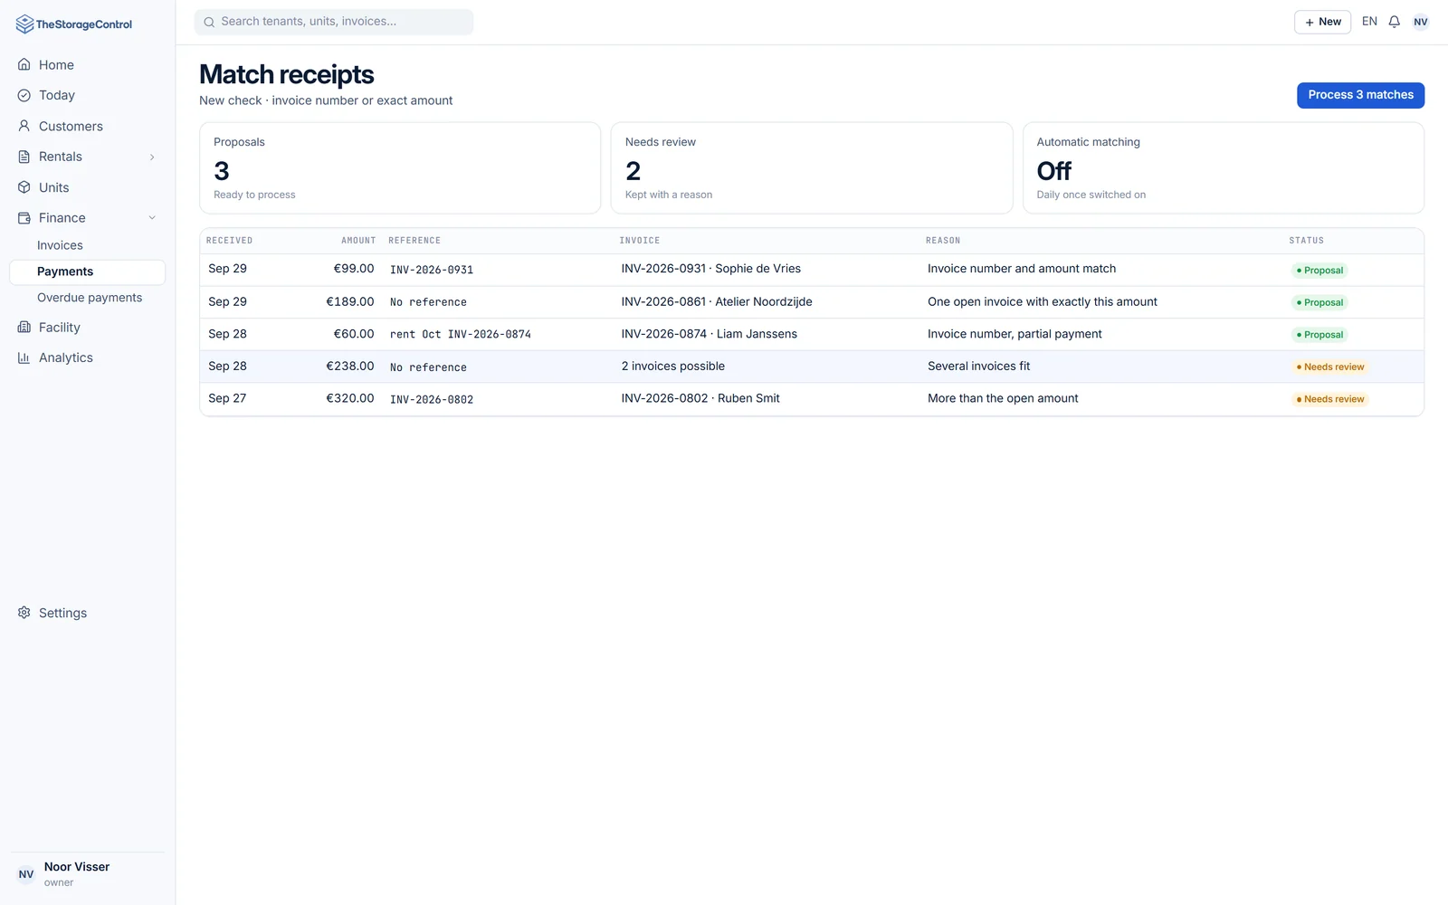Click the Proposal badge for €99.00 row
Viewport: 1448px width, 905px height.
1319,270
